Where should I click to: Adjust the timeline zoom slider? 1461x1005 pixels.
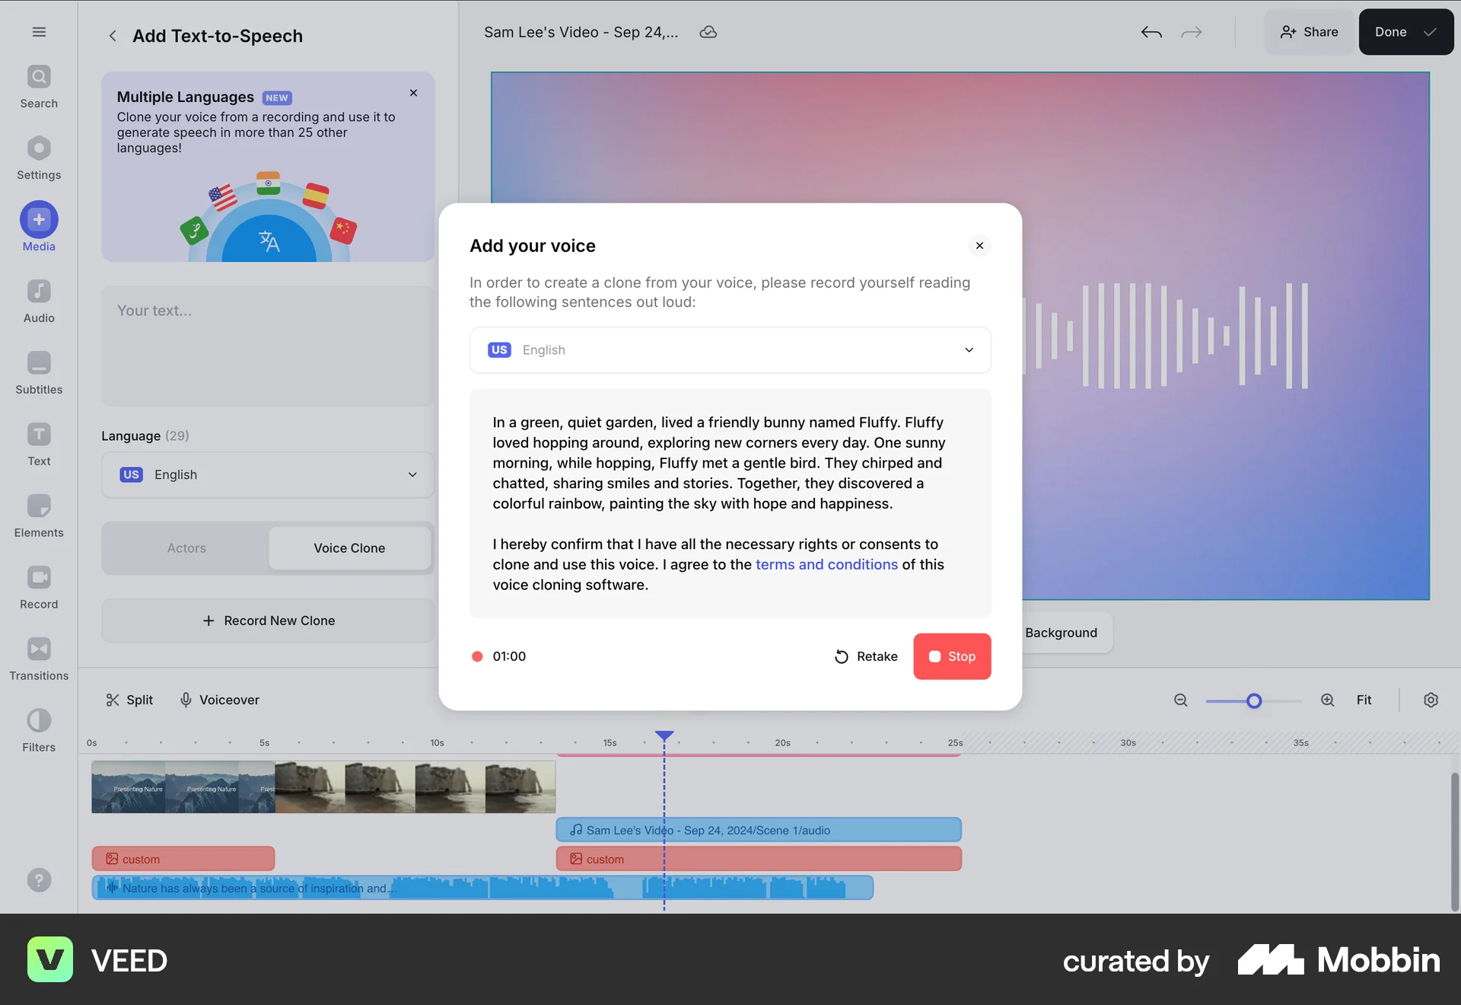[x=1254, y=700]
